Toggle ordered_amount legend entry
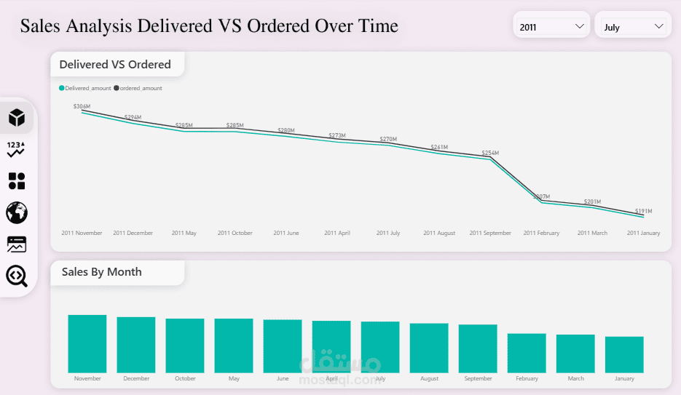 click(x=138, y=88)
